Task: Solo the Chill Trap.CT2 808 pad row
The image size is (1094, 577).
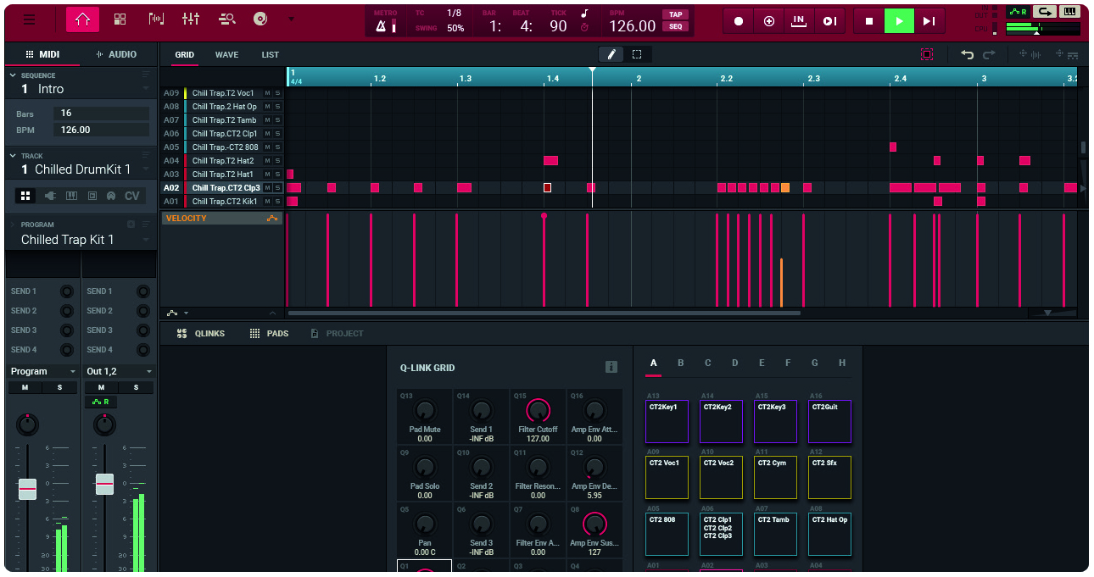Action: 277,147
